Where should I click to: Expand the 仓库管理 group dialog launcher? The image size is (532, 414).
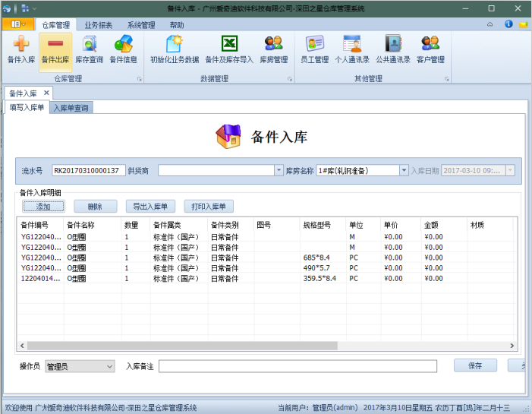[x=139, y=79]
